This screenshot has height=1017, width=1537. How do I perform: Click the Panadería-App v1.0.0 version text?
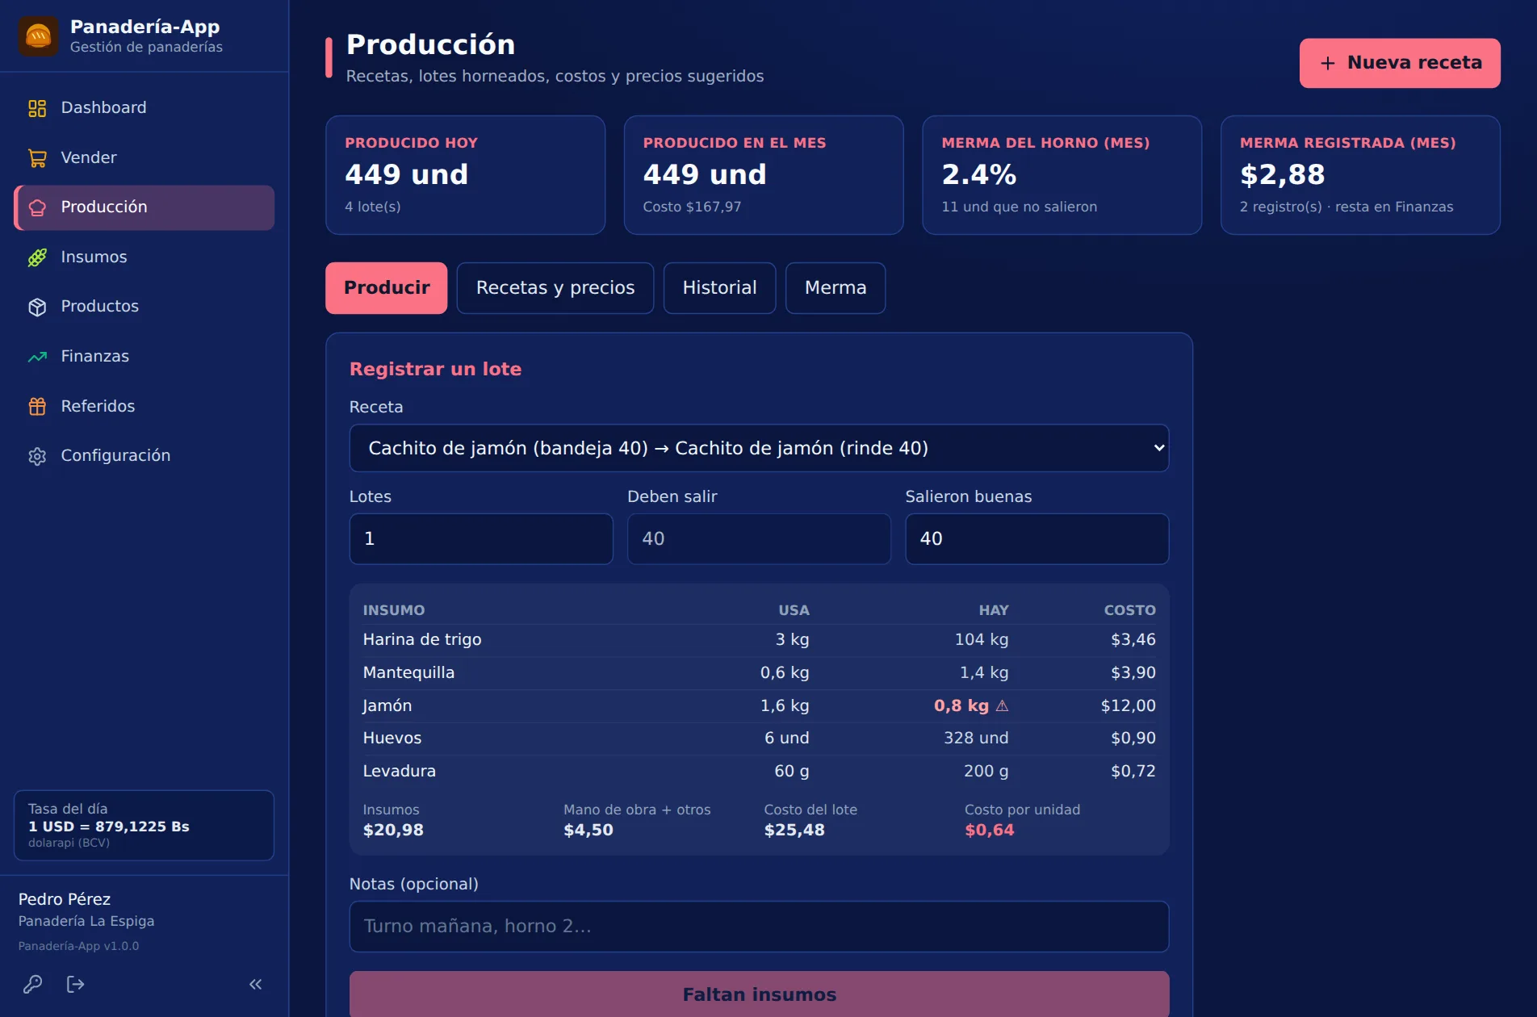tap(78, 946)
